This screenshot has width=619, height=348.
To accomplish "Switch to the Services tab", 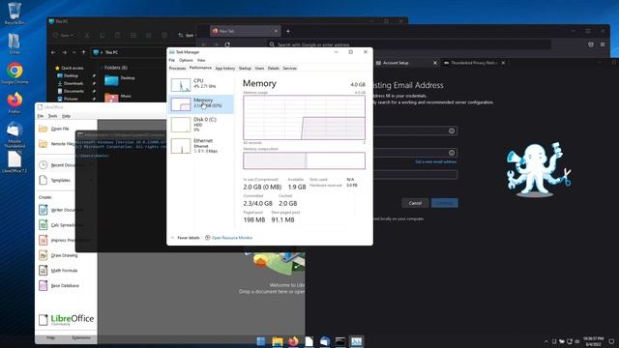I will click(290, 69).
